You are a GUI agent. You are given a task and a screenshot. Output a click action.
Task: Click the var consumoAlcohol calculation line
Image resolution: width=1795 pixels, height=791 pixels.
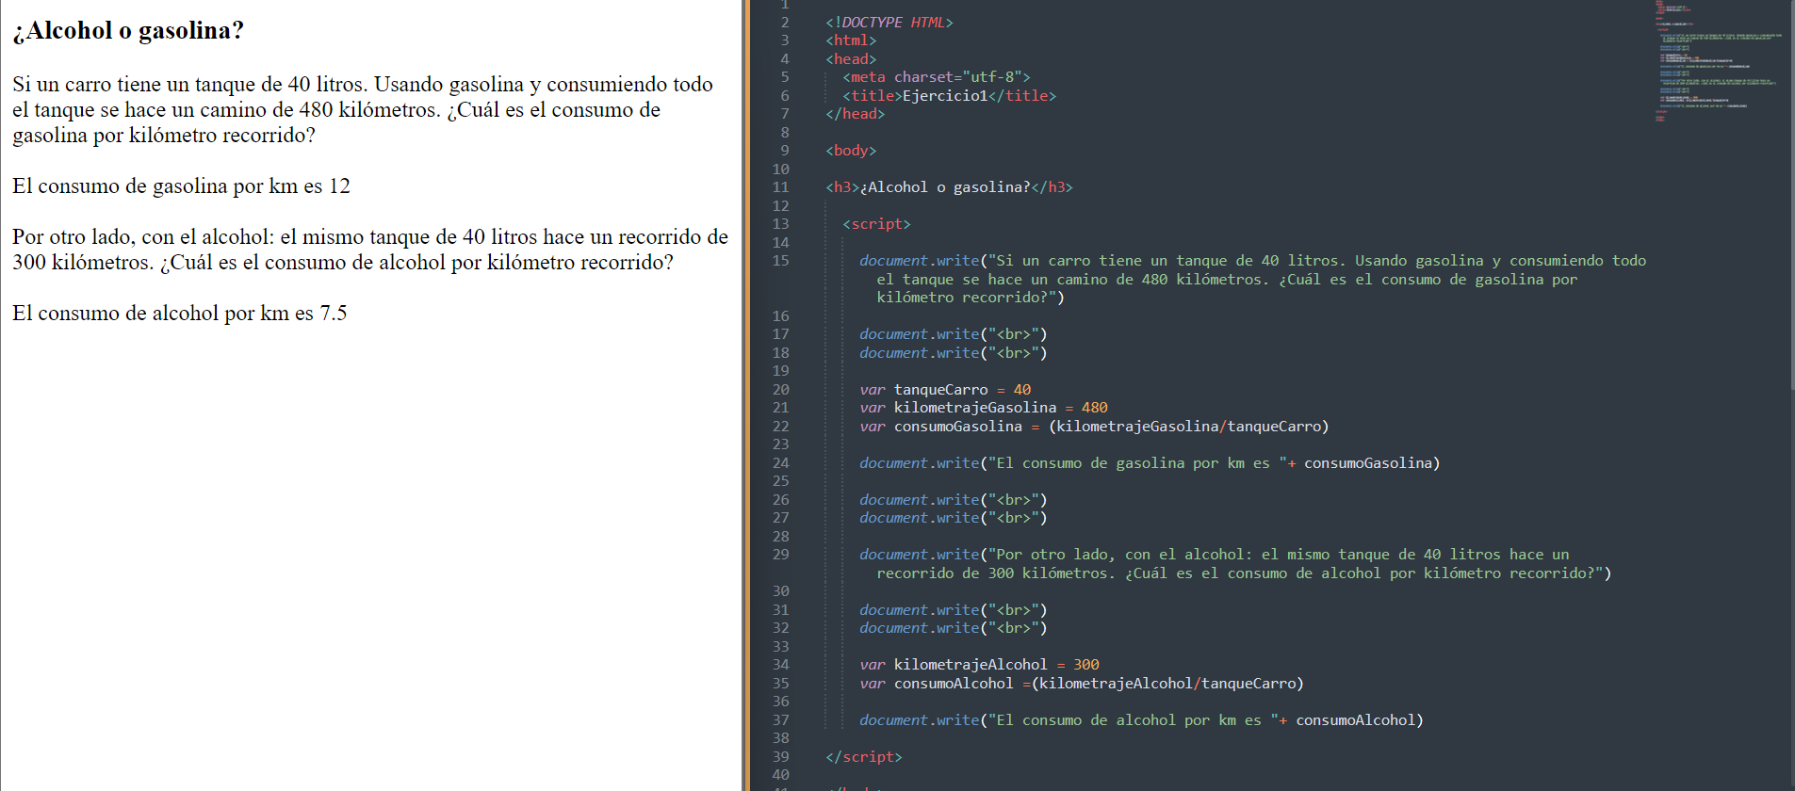(1082, 684)
